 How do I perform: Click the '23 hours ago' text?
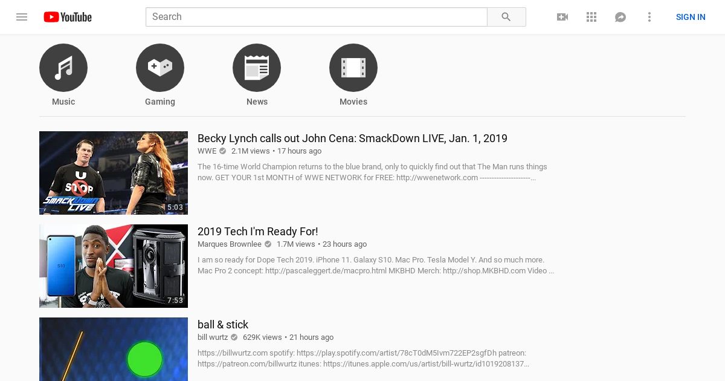(344, 244)
